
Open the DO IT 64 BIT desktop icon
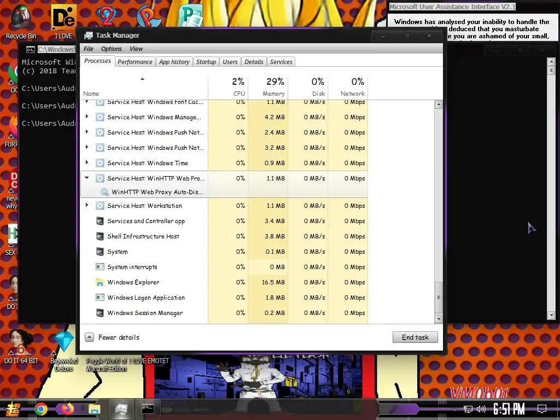coord(21,346)
